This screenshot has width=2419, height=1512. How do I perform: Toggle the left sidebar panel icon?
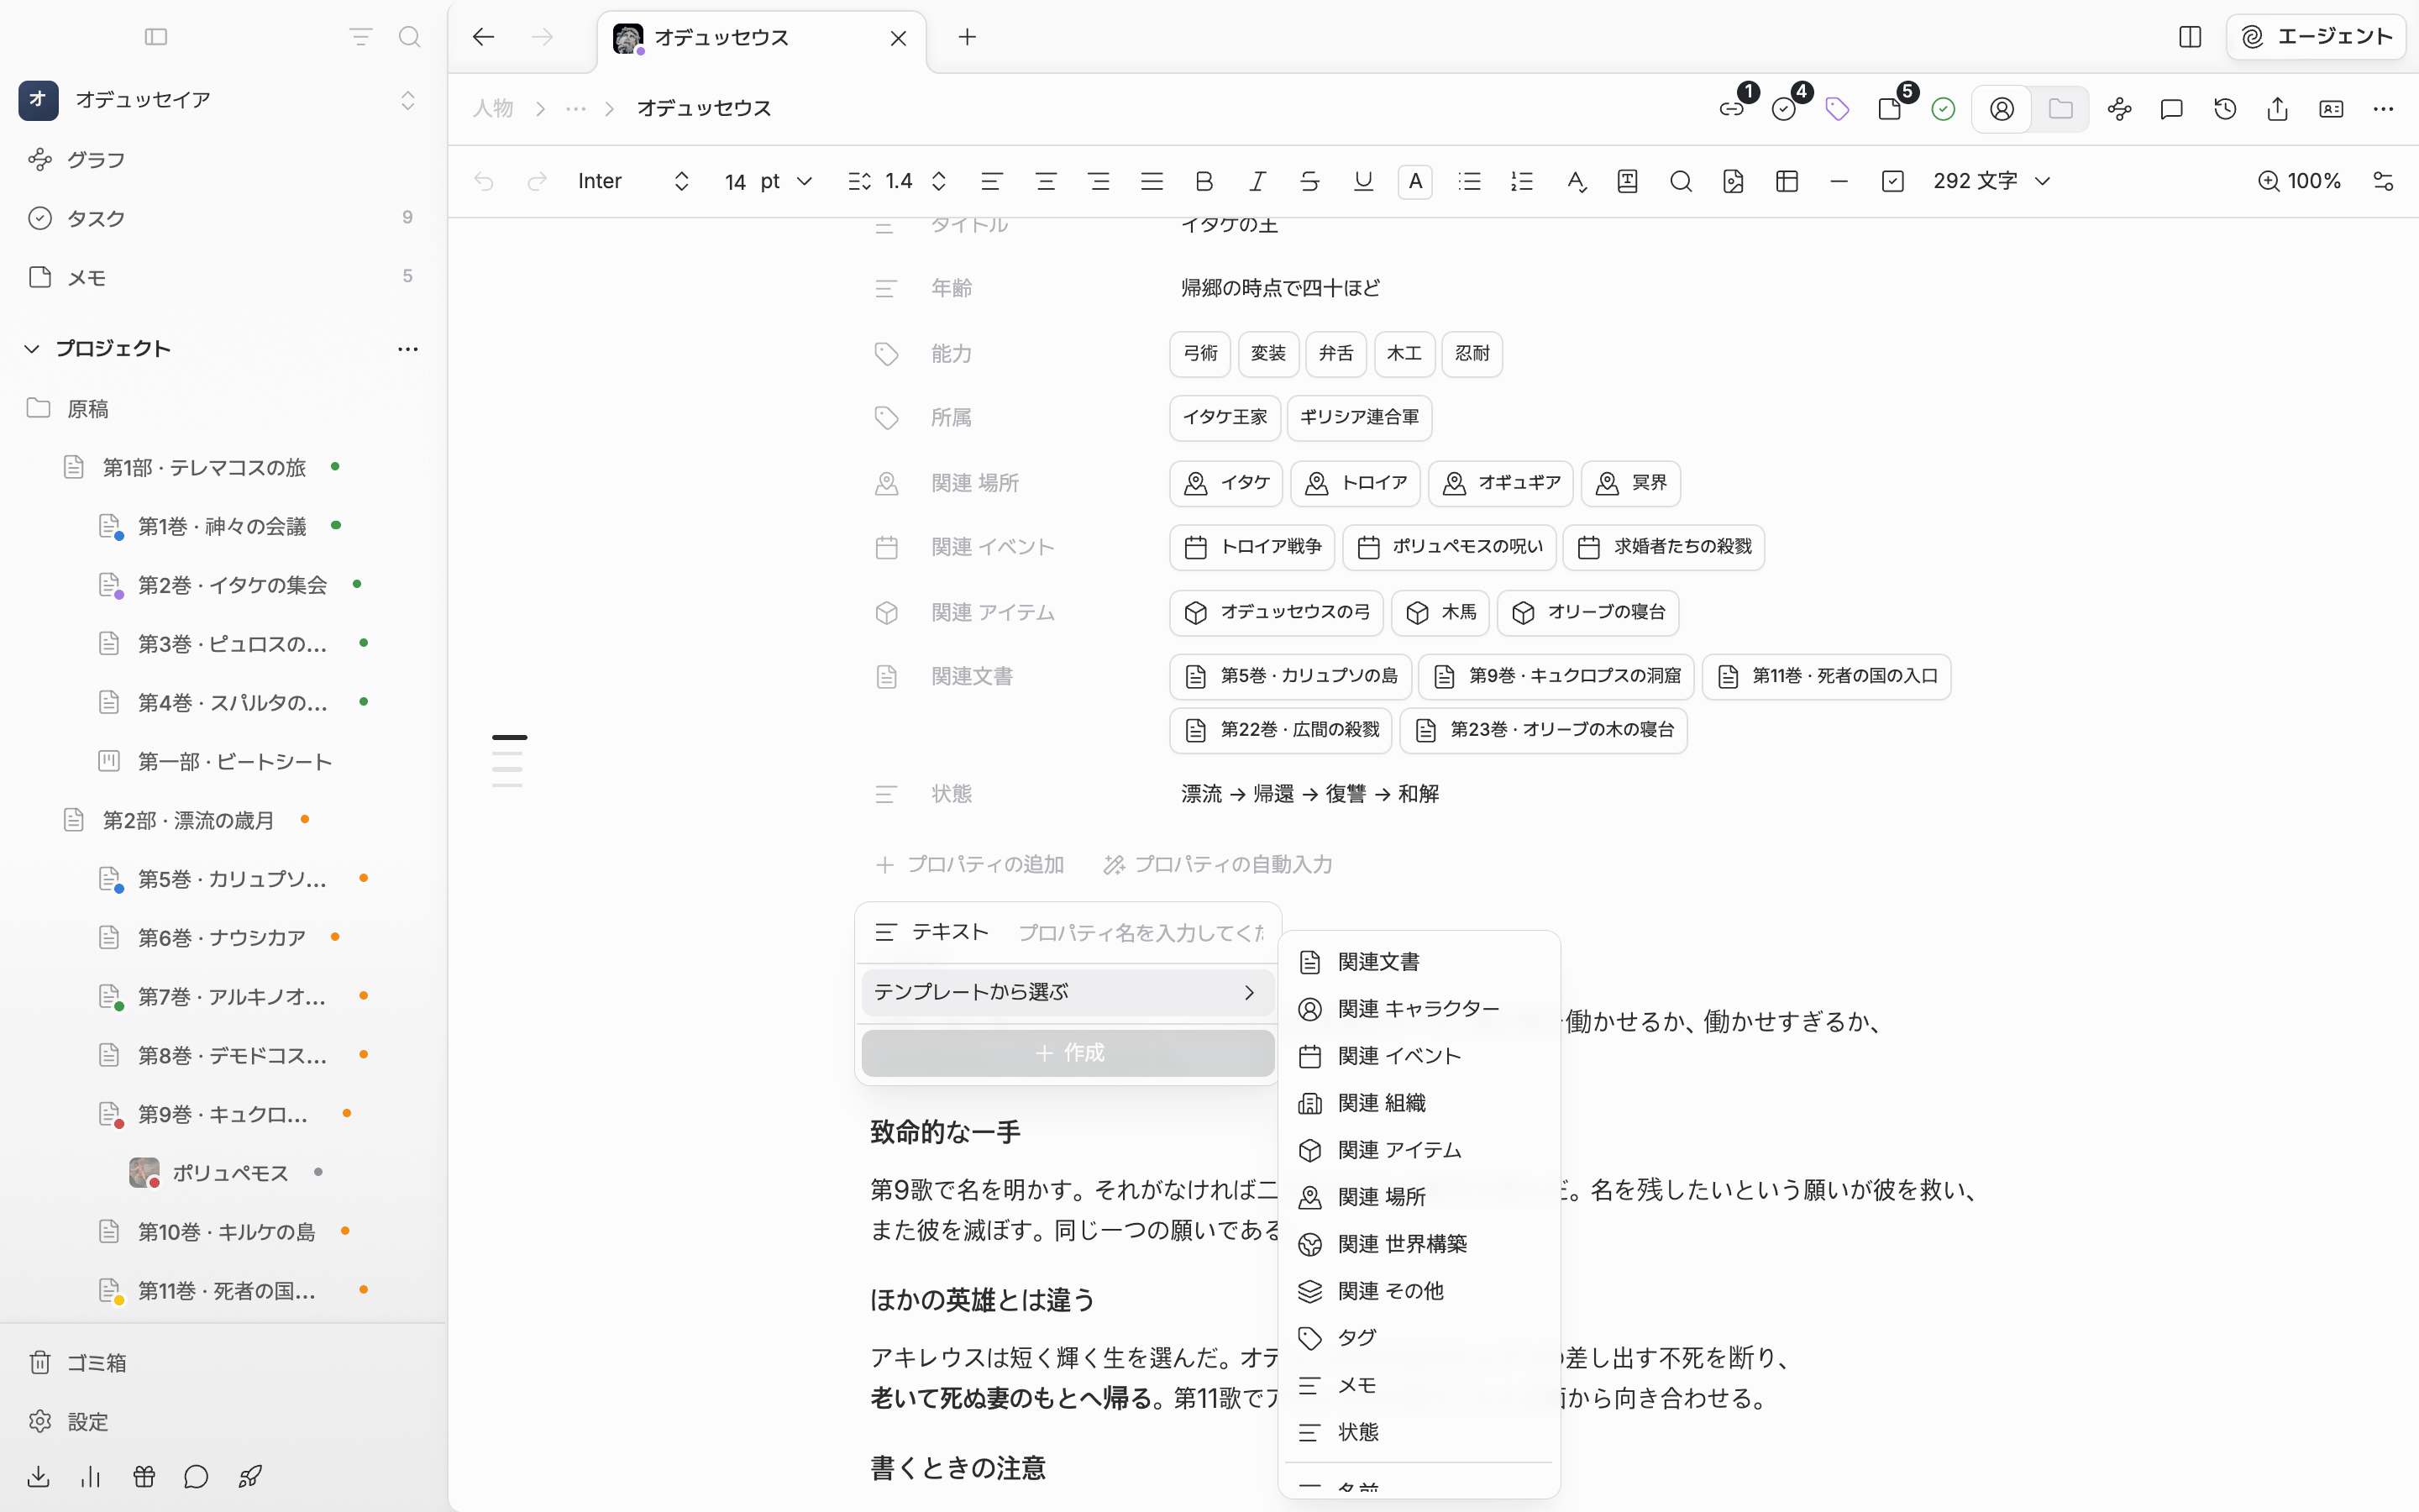[x=156, y=37]
